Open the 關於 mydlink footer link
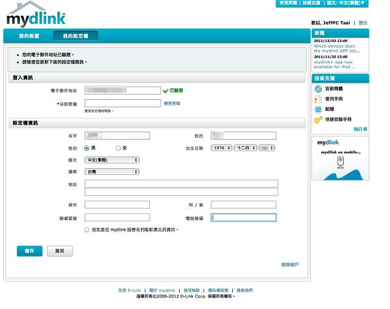 point(162,290)
